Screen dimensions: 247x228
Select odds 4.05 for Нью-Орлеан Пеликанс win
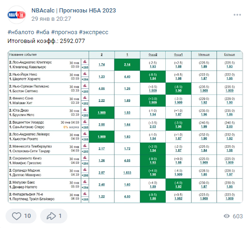pyautogui.click(x=102, y=89)
